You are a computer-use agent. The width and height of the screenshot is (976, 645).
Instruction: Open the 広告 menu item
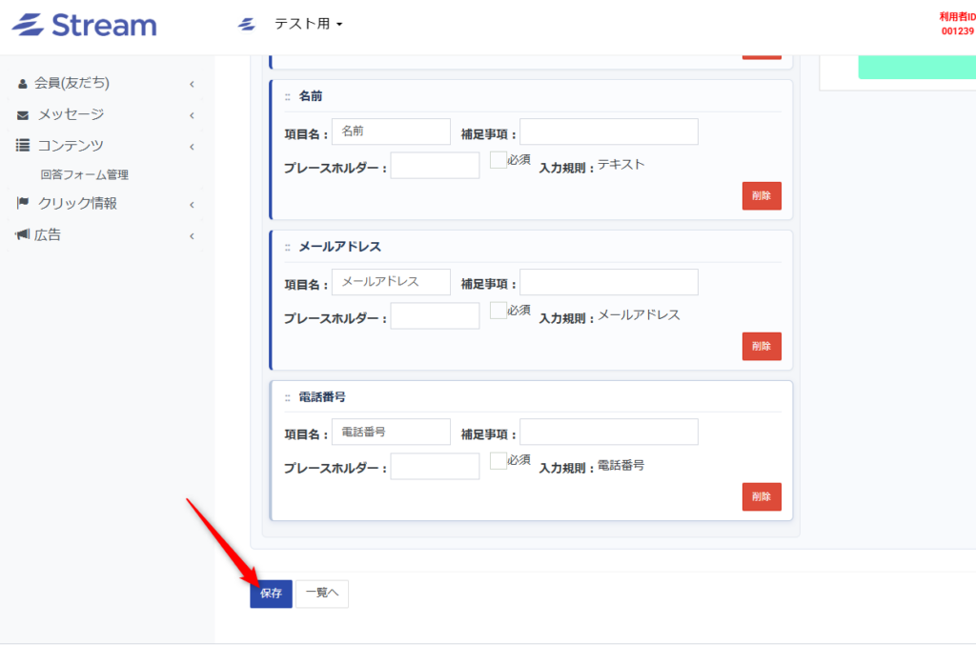point(48,235)
